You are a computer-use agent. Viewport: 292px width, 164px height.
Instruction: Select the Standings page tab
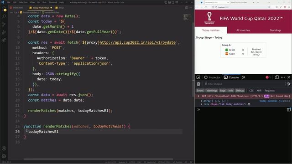coord(276,30)
